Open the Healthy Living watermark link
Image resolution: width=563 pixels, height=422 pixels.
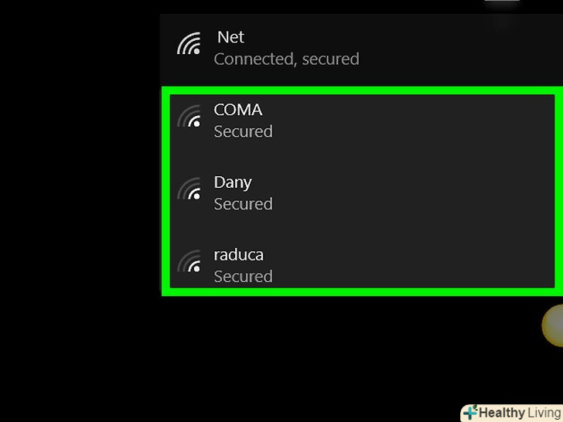click(x=519, y=413)
